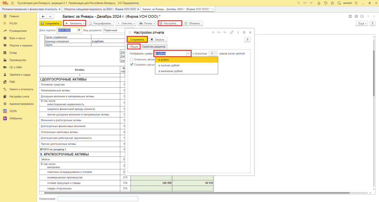Uncheck the Сохранять расш checkbox

[x=131, y=64]
